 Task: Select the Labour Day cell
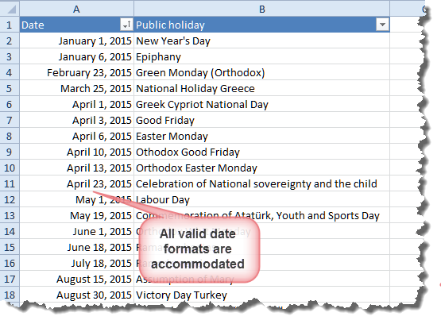pos(262,199)
